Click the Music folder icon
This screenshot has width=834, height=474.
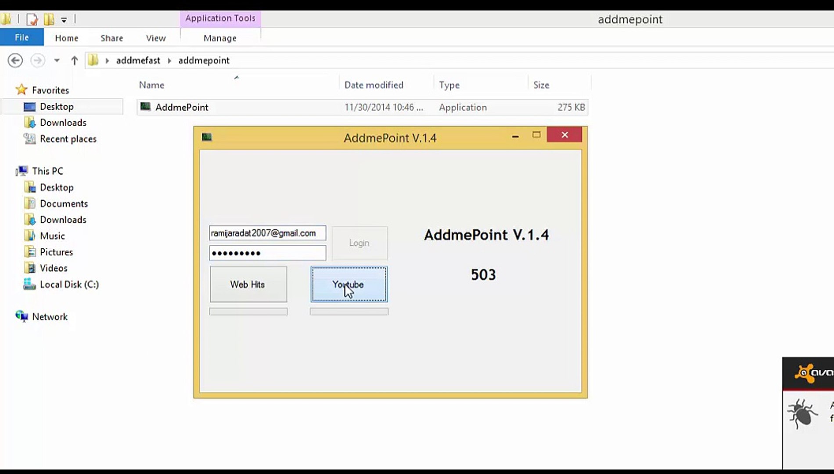pos(30,236)
